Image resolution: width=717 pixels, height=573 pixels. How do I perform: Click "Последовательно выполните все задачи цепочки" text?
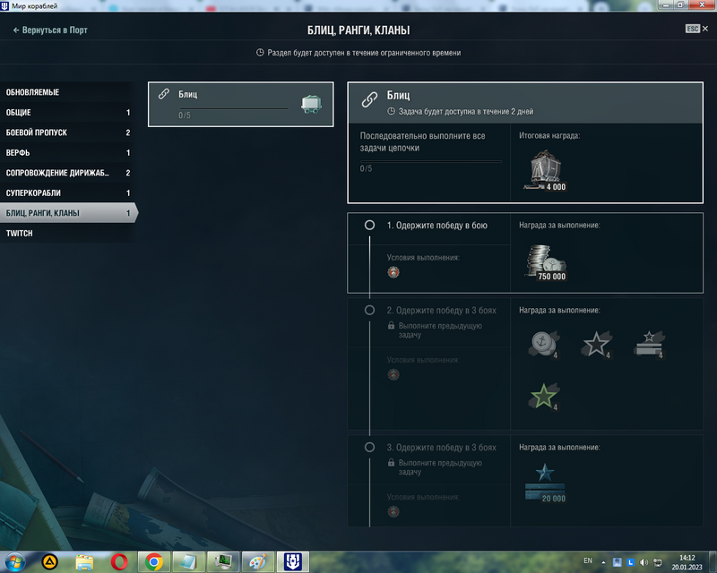tap(422, 141)
